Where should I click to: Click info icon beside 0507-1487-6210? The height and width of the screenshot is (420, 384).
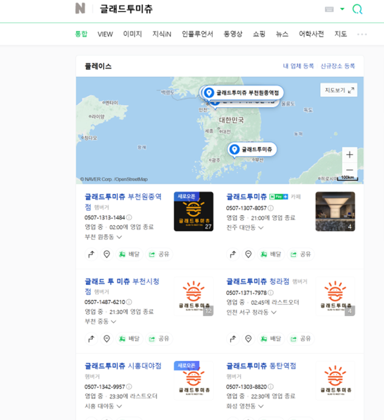coord(129,302)
